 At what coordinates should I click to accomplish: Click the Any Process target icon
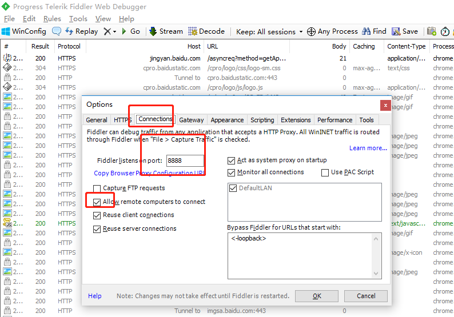coord(311,31)
